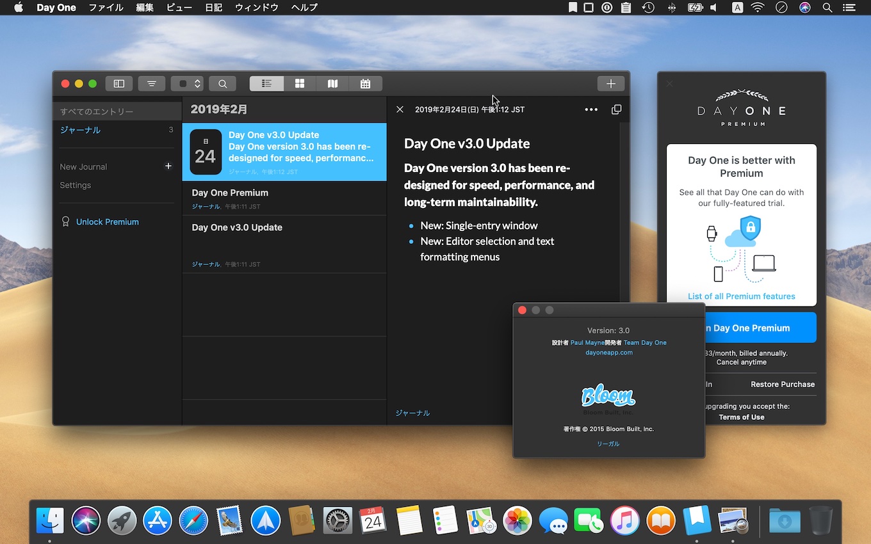This screenshot has width=871, height=544.
Task: Click the リーガル legal link
Action: (x=608, y=444)
